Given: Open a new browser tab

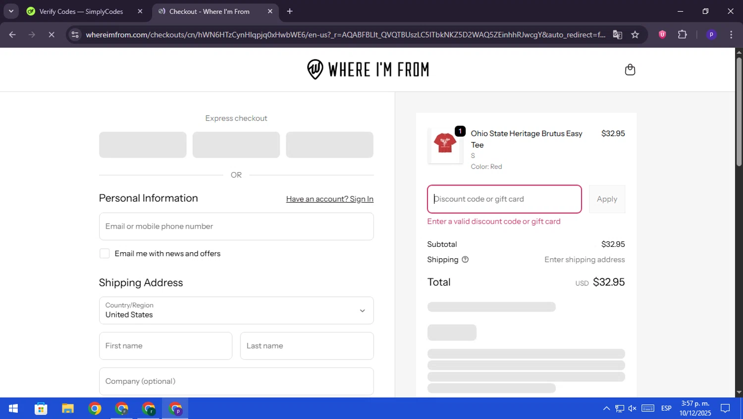Looking at the screenshot, I should click(x=290, y=11).
